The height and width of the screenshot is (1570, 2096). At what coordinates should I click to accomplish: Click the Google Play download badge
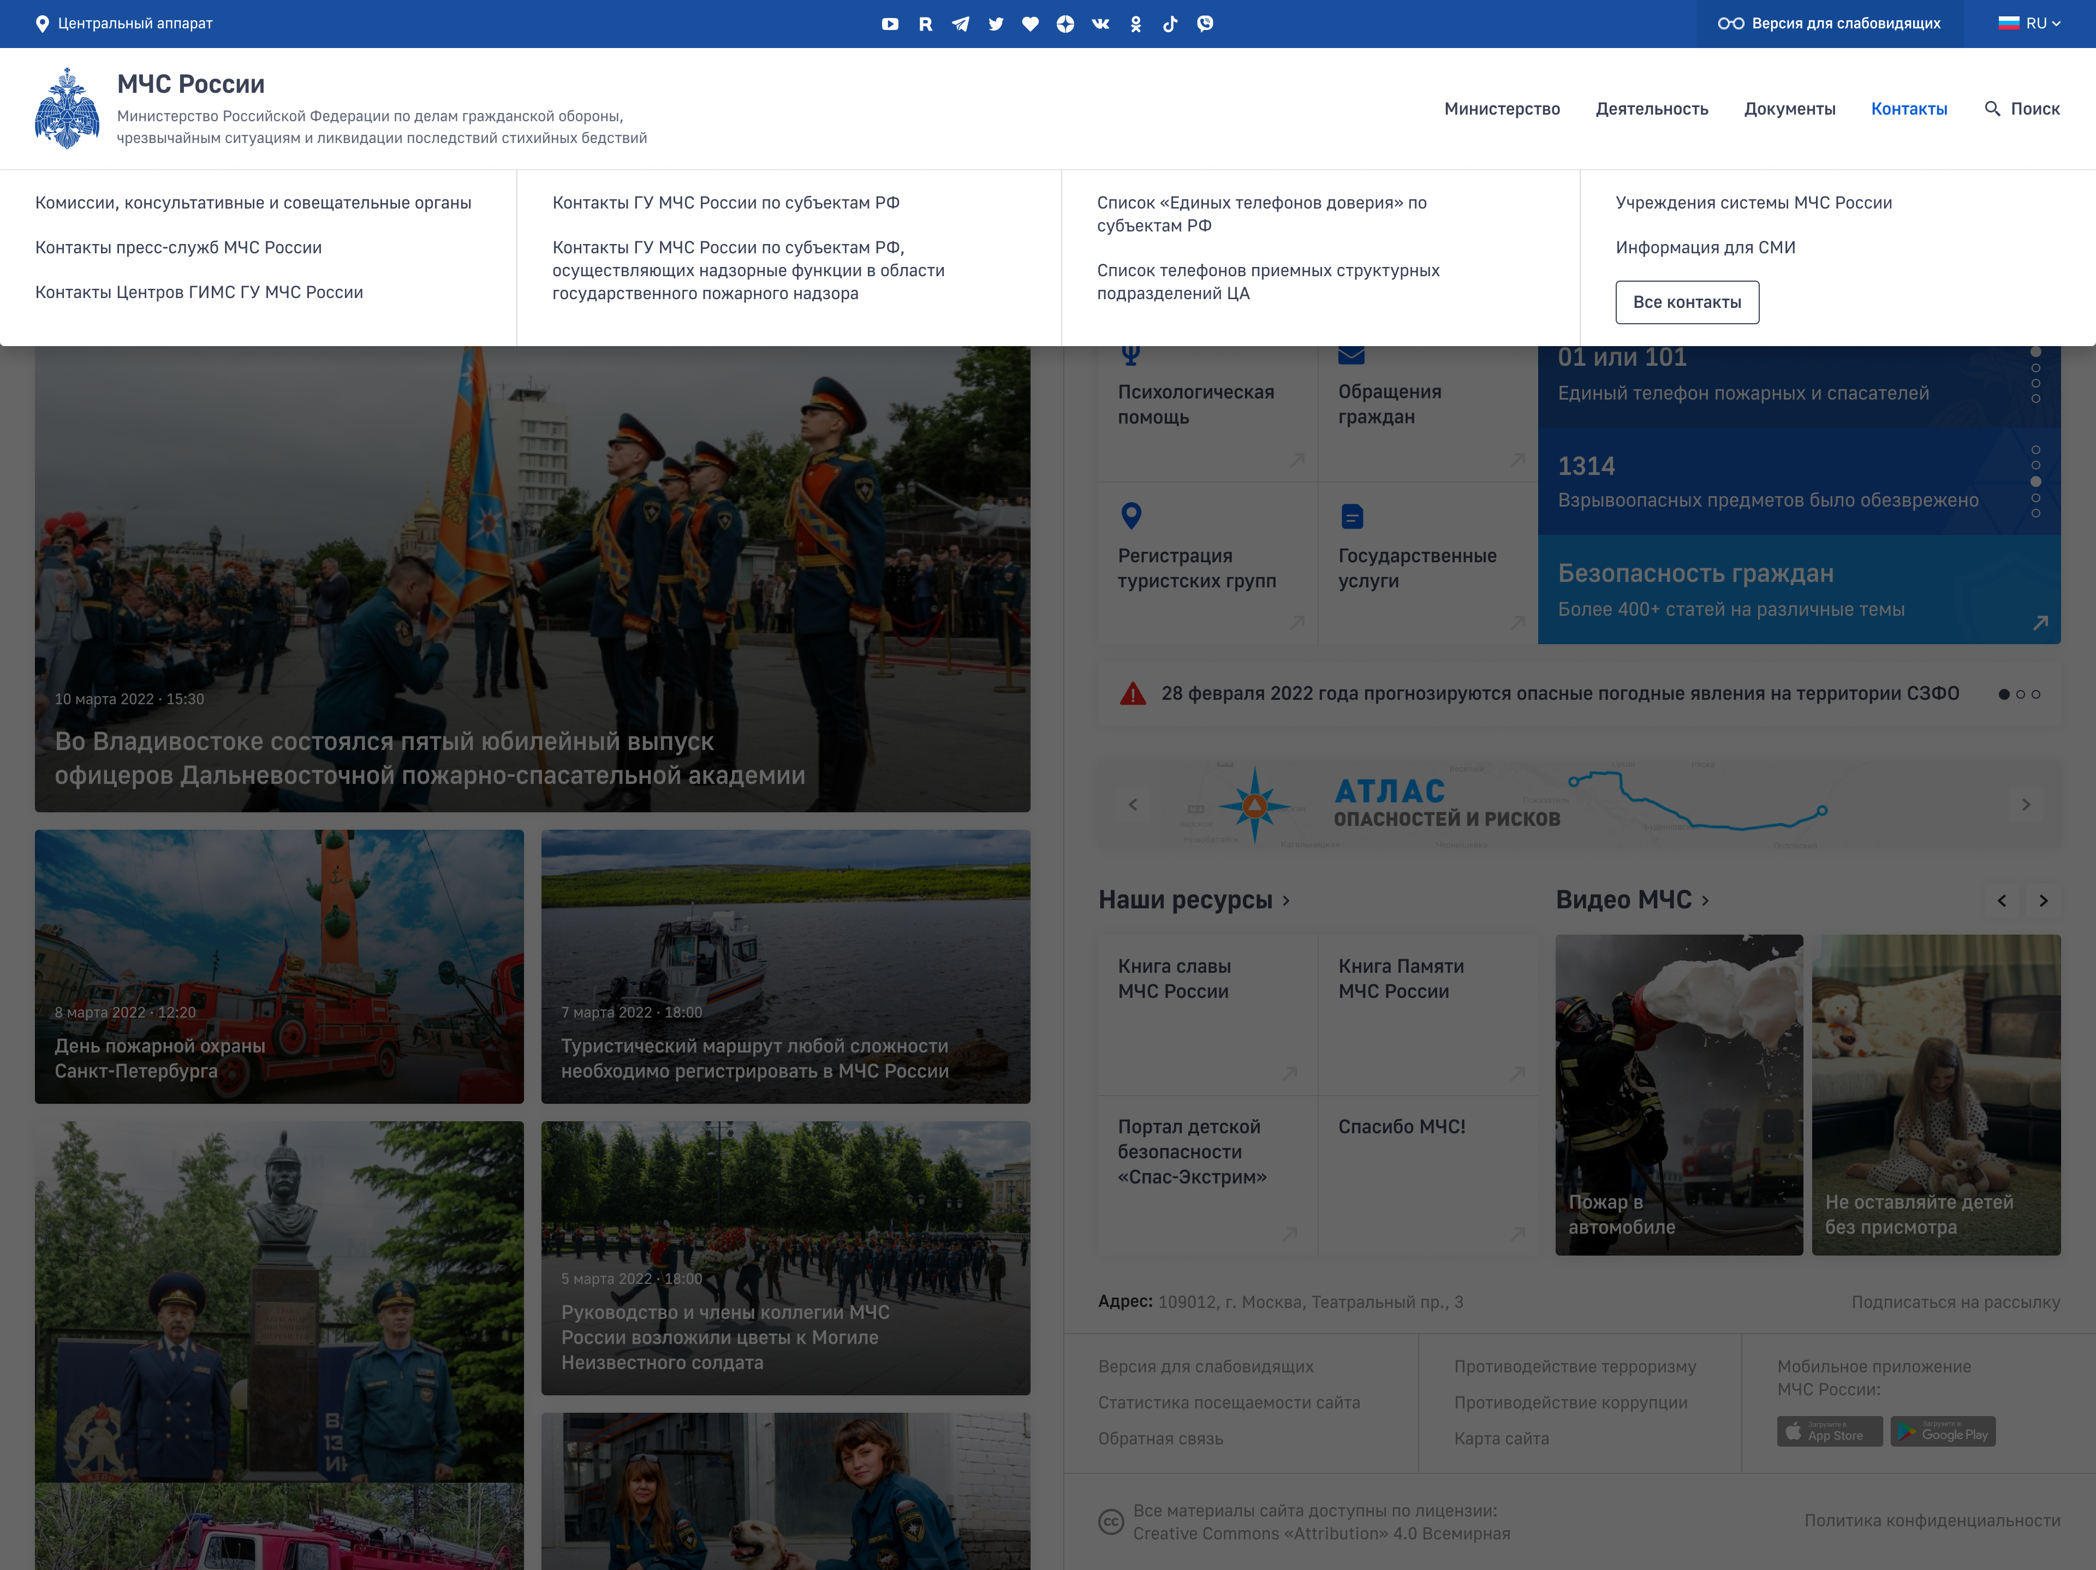point(1944,1432)
